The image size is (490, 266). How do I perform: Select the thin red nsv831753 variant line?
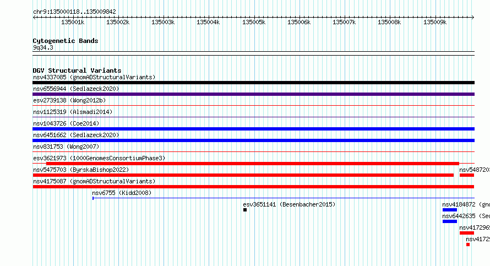coord(253,152)
